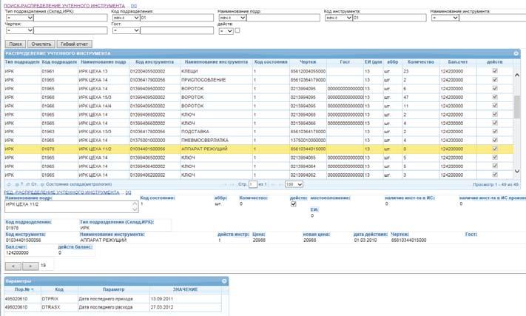Sort grid by Бал.счет column
526x316 pixels.
[458, 62]
